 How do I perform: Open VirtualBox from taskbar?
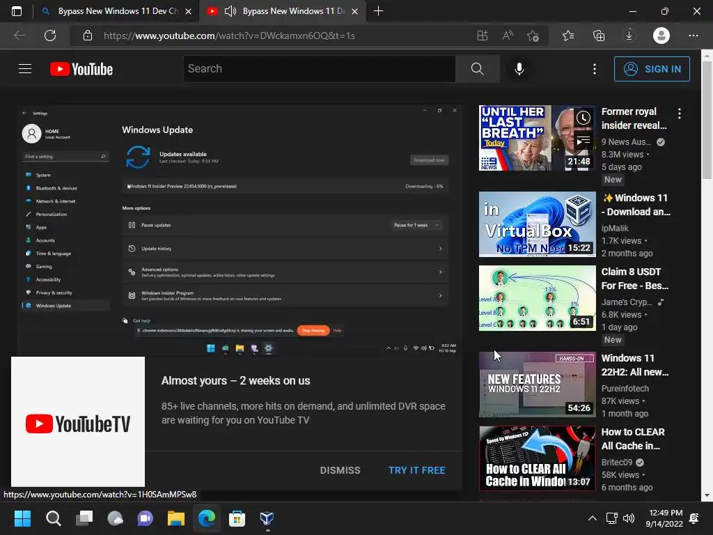pos(267,518)
